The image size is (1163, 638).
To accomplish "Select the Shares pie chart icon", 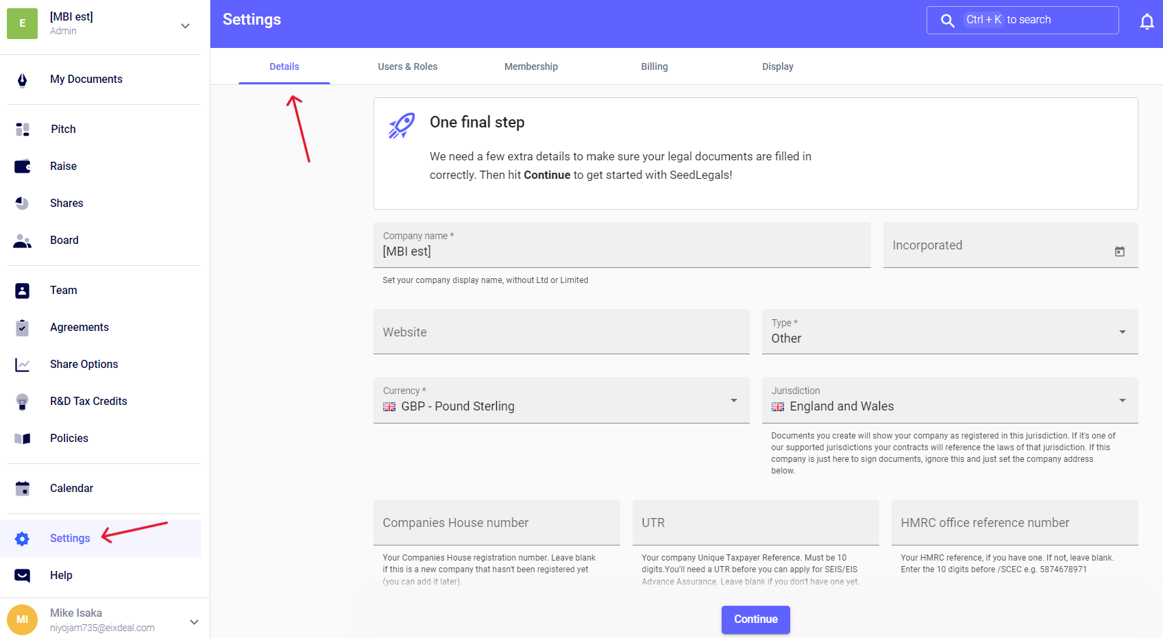I will click(22, 204).
